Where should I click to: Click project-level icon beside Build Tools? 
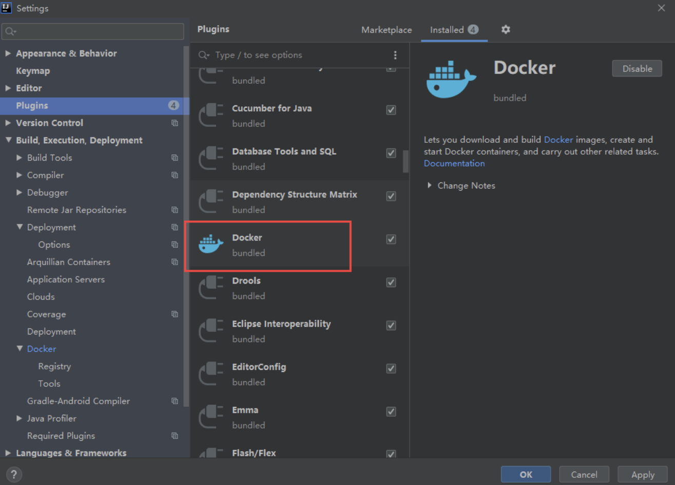[175, 158]
